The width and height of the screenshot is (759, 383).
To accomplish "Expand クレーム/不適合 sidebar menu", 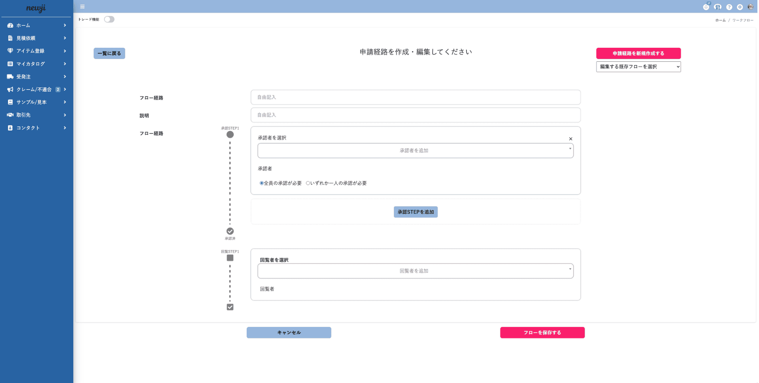I will pyautogui.click(x=36, y=90).
